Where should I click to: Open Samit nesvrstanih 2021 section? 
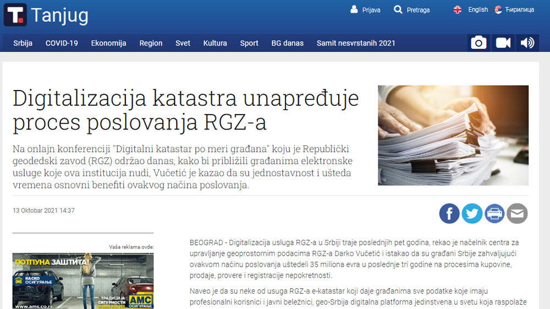click(x=356, y=43)
